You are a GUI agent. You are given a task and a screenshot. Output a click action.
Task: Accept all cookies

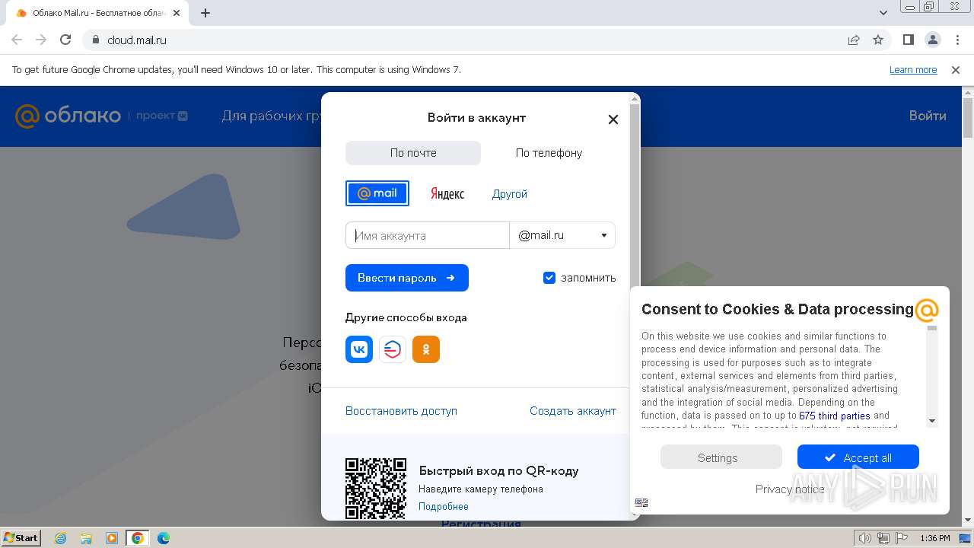(x=858, y=457)
